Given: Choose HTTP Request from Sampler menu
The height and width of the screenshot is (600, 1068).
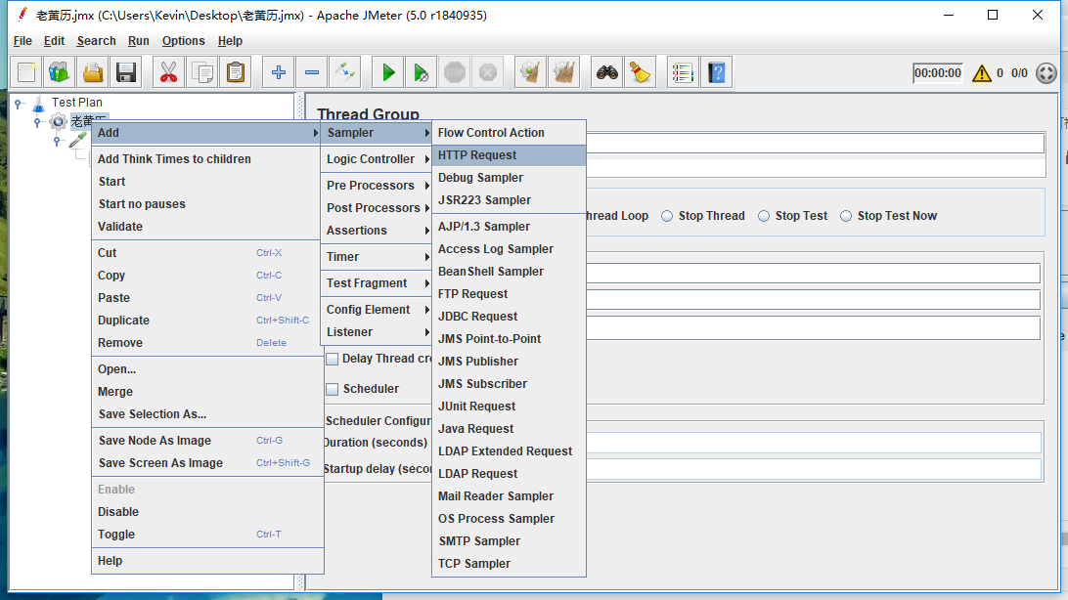Looking at the screenshot, I should pyautogui.click(x=509, y=155).
